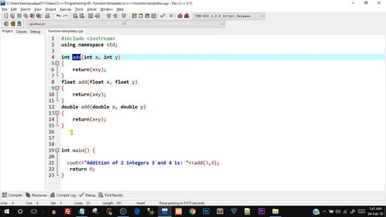Open the AStyle menu
Viewport: 386px width, 217px height.
pyautogui.click(x=92, y=10)
